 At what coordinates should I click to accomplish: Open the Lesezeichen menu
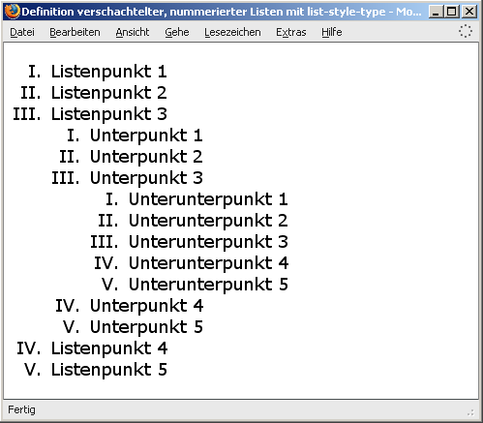(232, 32)
